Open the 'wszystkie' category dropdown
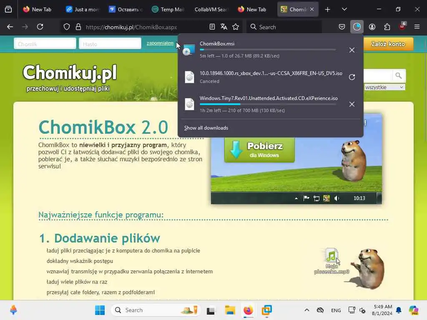 tap(384, 87)
